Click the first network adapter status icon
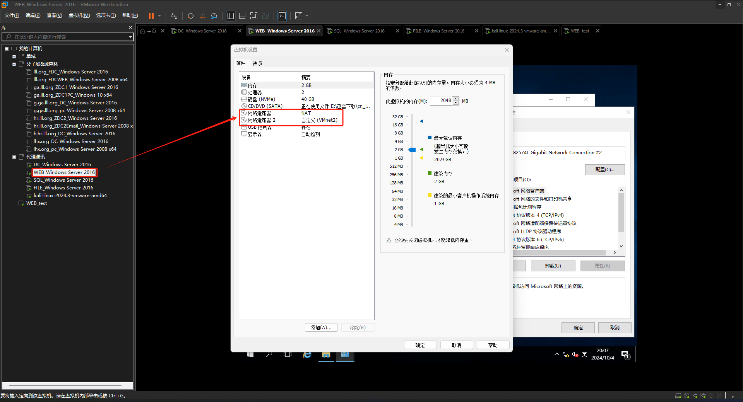This screenshot has width=743, height=402. (695, 395)
